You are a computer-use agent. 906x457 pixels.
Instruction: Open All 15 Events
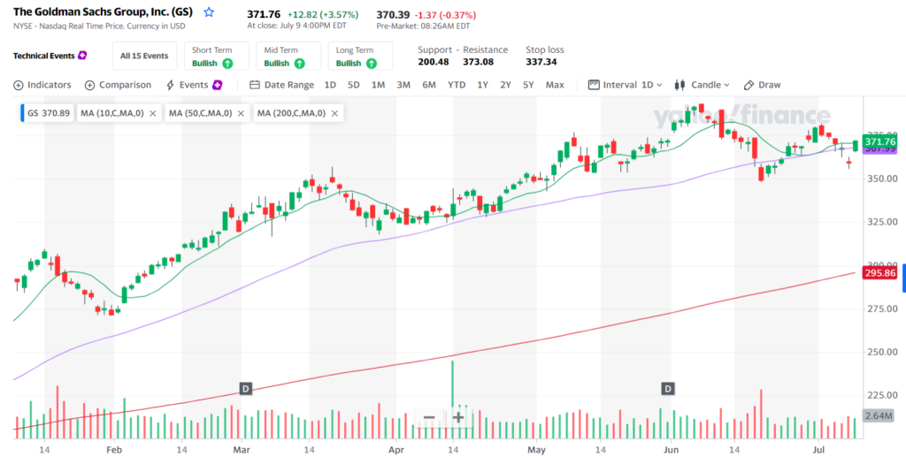pyautogui.click(x=144, y=56)
